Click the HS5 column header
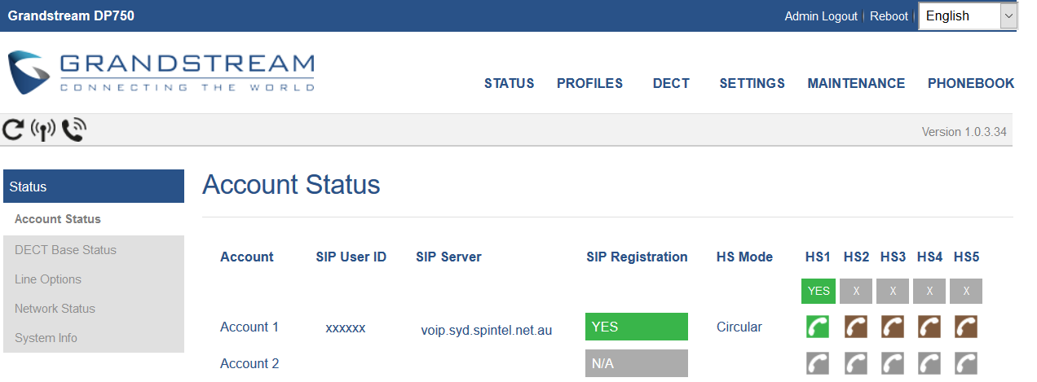 pyautogui.click(x=966, y=257)
